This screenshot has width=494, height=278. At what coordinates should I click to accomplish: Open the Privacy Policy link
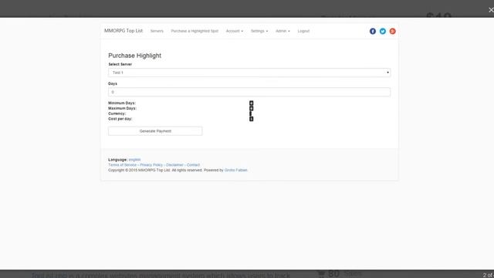click(x=151, y=164)
